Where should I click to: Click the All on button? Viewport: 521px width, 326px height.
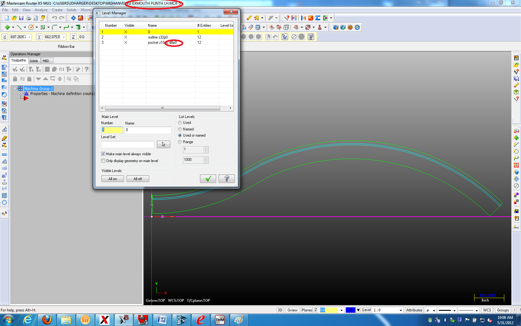(x=113, y=179)
